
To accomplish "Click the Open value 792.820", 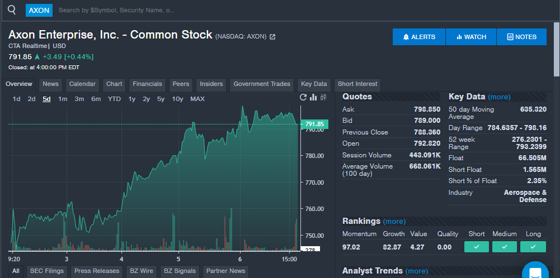I will 427,143.
